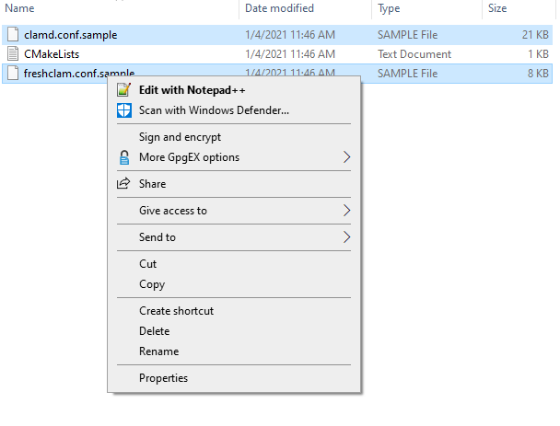Select Cut from the context menu

[148, 264]
